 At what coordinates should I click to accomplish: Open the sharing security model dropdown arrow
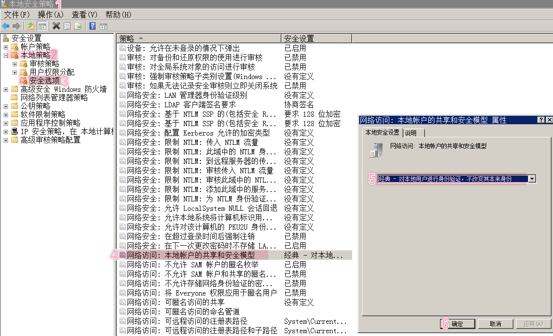point(532,179)
